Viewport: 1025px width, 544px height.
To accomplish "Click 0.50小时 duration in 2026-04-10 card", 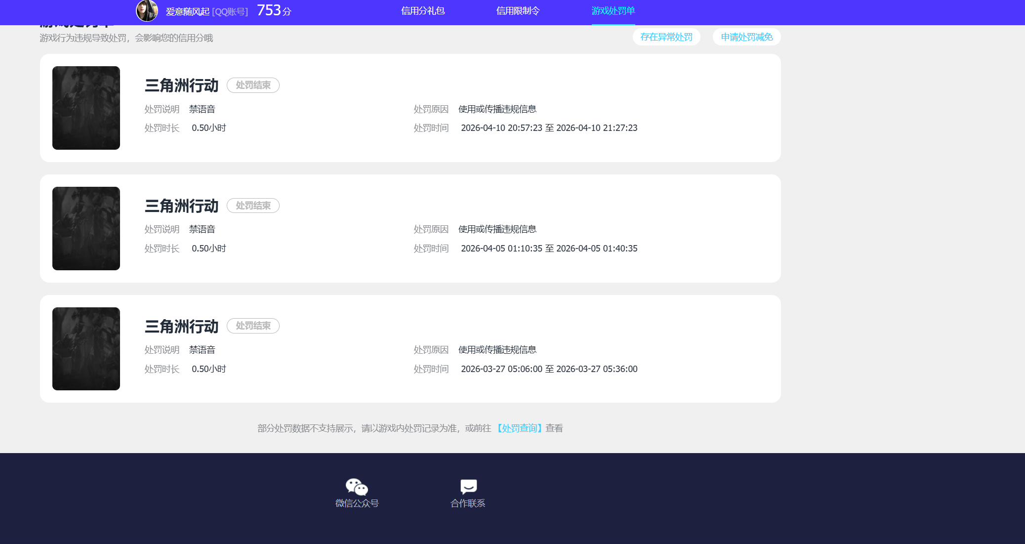I will (x=209, y=128).
